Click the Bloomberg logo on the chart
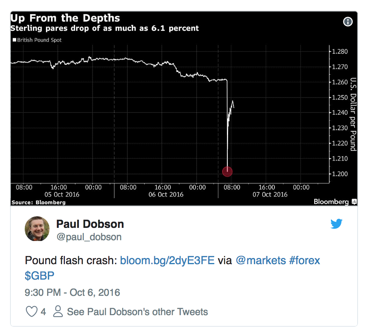The height and width of the screenshot is (336, 392). coord(331,202)
